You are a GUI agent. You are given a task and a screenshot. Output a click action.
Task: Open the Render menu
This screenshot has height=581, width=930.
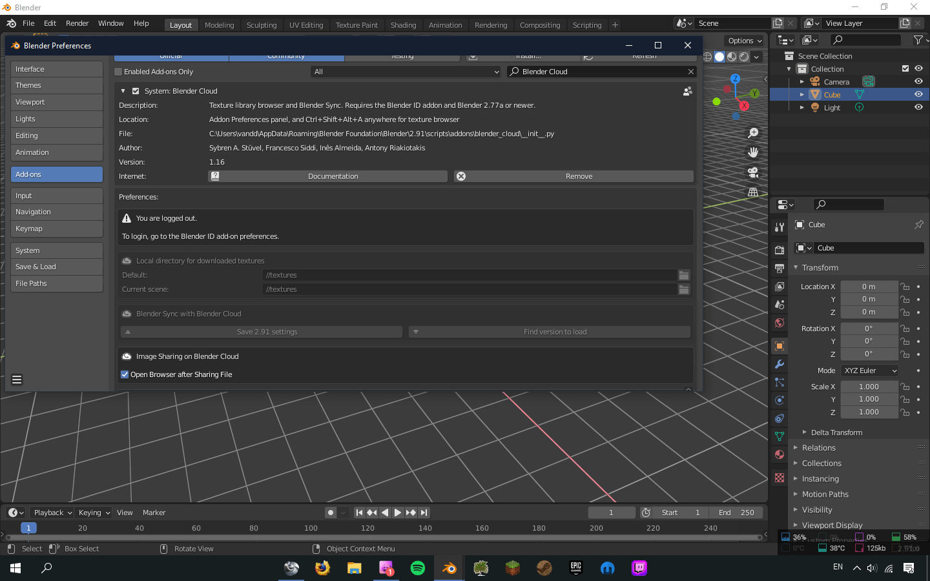pyautogui.click(x=77, y=23)
